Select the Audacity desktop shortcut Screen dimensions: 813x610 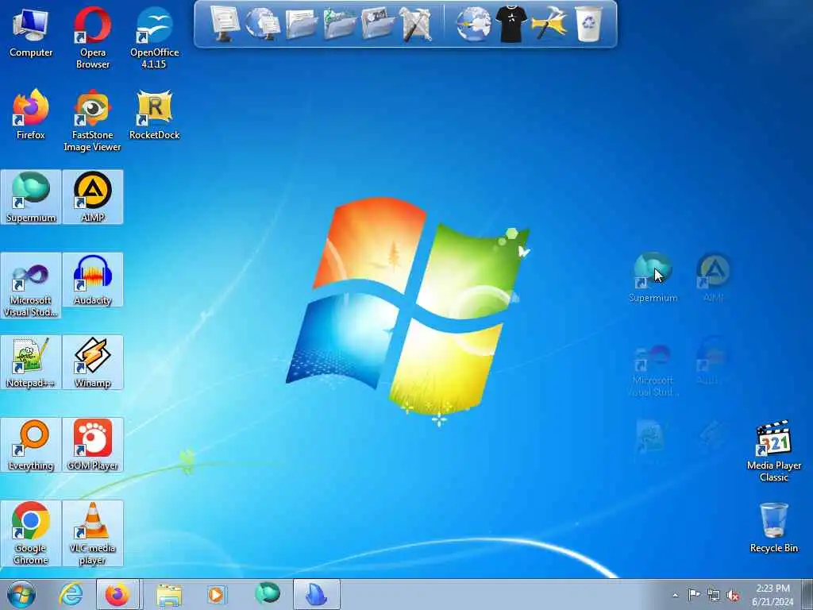(92, 280)
